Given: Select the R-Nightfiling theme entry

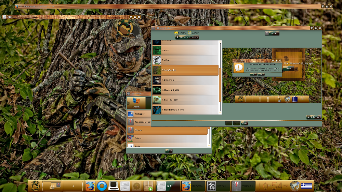Looking at the screenshot, I should (185, 110).
